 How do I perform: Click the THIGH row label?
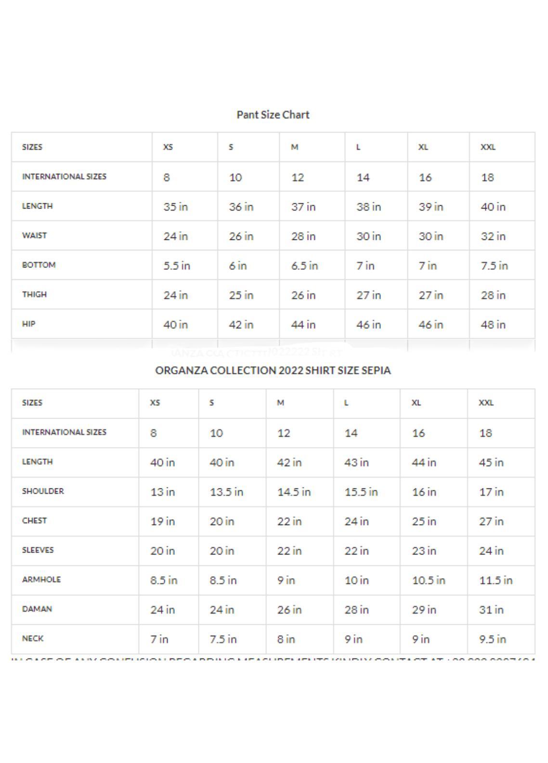34,294
